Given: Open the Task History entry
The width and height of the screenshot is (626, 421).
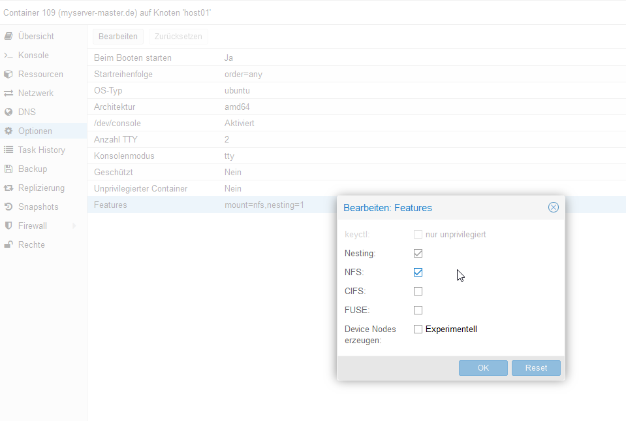Looking at the screenshot, I should point(44,150).
